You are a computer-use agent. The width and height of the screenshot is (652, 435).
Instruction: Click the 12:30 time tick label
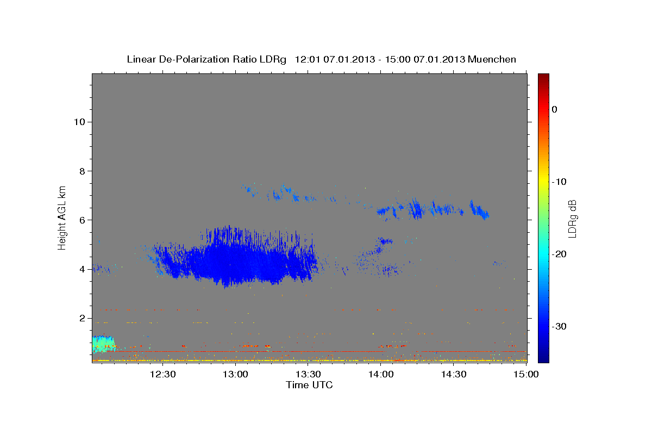pyautogui.click(x=162, y=374)
